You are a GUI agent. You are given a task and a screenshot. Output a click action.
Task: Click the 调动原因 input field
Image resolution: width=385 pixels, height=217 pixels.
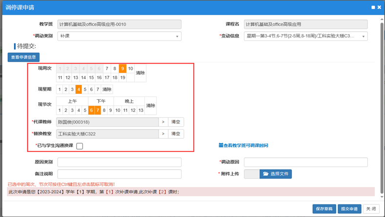click(305, 162)
